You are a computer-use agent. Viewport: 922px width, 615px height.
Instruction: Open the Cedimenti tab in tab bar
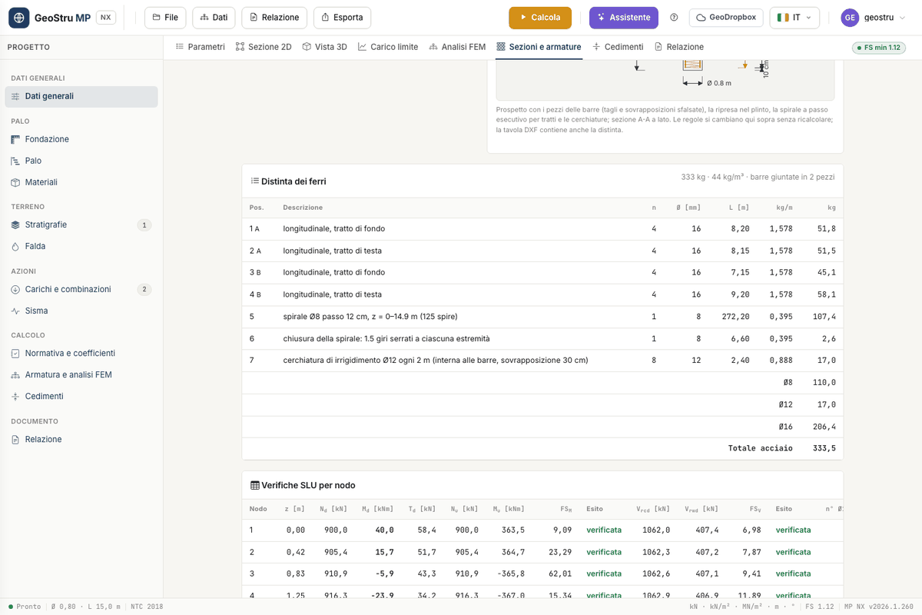pyautogui.click(x=618, y=47)
